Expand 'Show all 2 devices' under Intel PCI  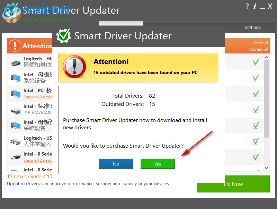tap(37, 97)
